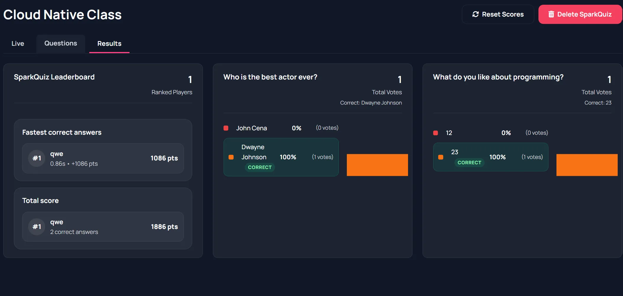The width and height of the screenshot is (623, 296).
Task: Select the Results tab
Action: point(109,43)
